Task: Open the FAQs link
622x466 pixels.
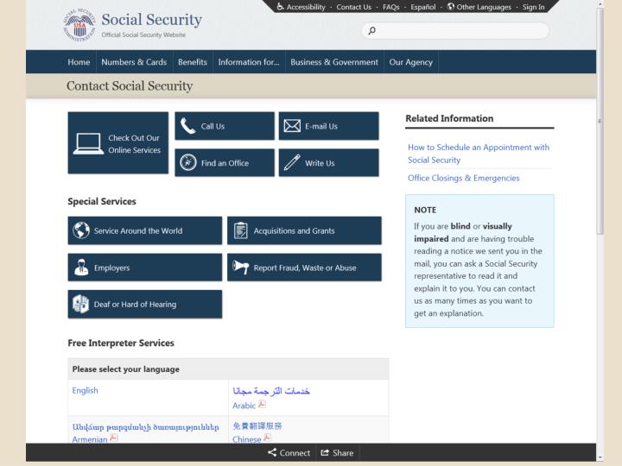Action: [391, 7]
